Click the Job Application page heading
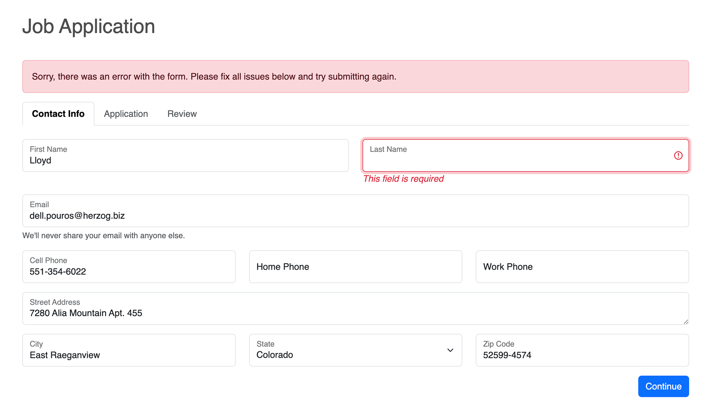Screen dimensions: 712x419 tap(89, 26)
